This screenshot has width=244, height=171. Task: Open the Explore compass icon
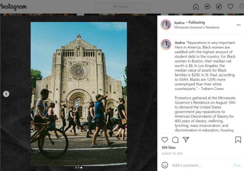pyautogui.click(x=219, y=7)
